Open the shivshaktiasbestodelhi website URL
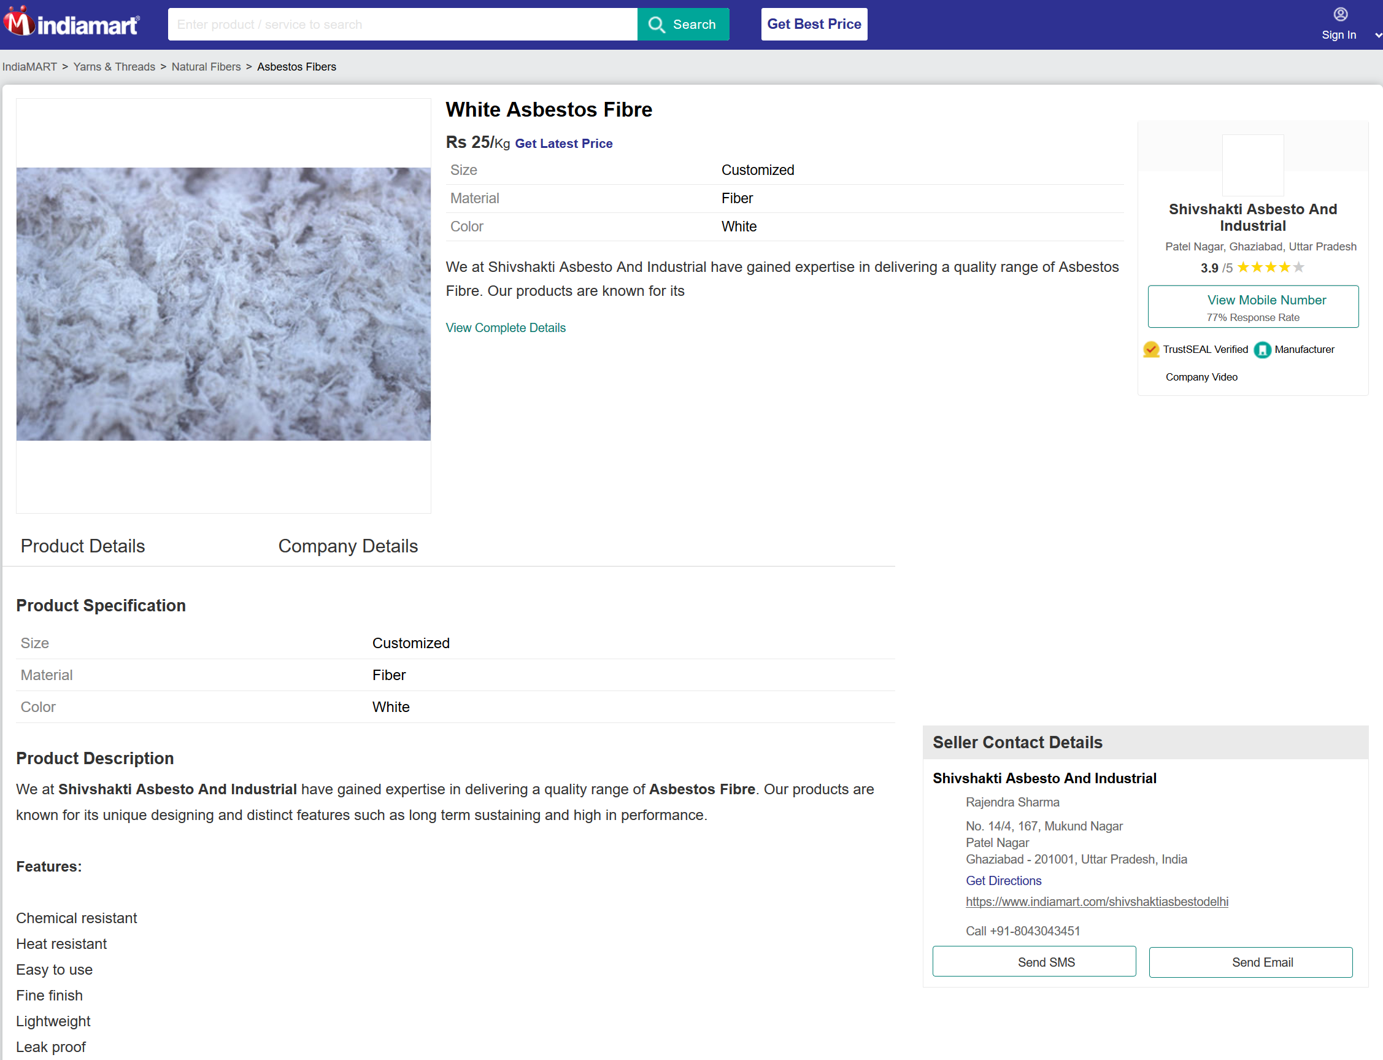The height and width of the screenshot is (1060, 1383). pos(1096,902)
